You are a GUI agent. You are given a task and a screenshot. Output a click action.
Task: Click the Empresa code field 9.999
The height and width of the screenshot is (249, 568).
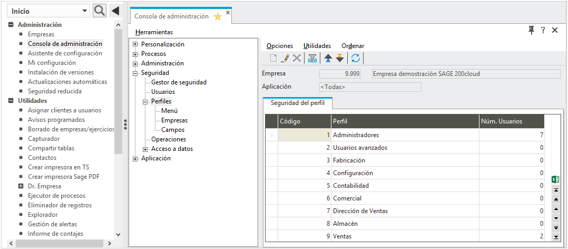pos(340,73)
